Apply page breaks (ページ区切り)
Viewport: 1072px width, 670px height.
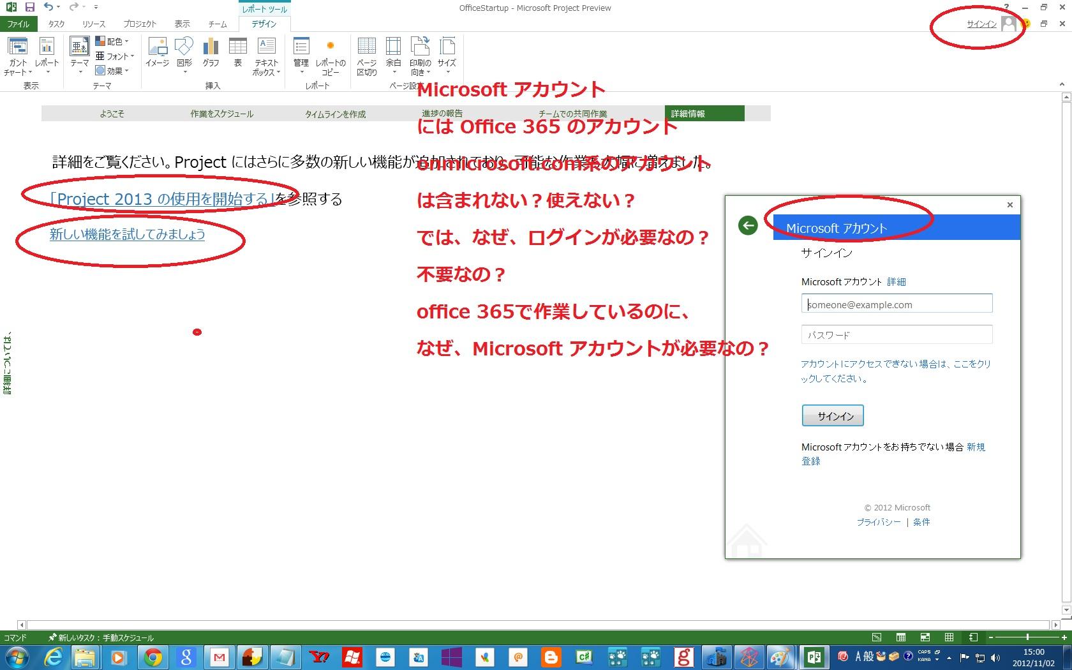[367, 56]
